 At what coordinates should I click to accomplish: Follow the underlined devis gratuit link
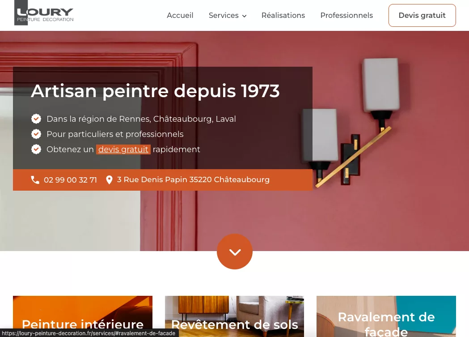[123, 149]
